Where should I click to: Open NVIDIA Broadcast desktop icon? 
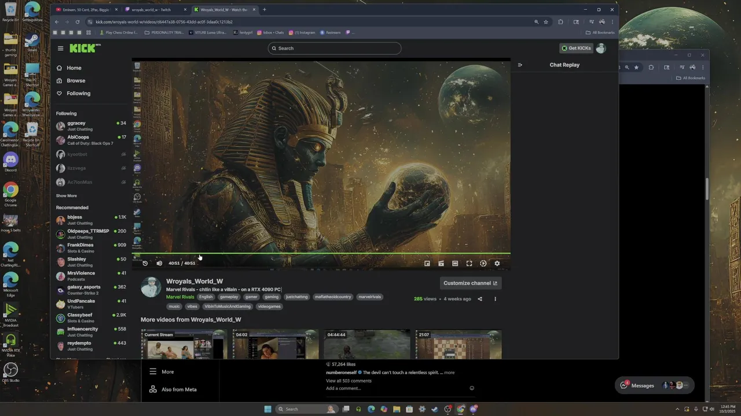tap(10, 314)
